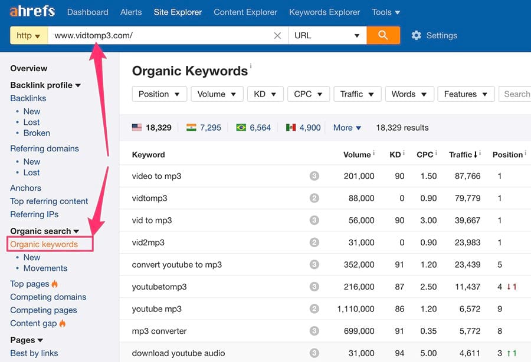Open Settings via gear icon
The height and width of the screenshot is (362, 531).
coord(417,35)
